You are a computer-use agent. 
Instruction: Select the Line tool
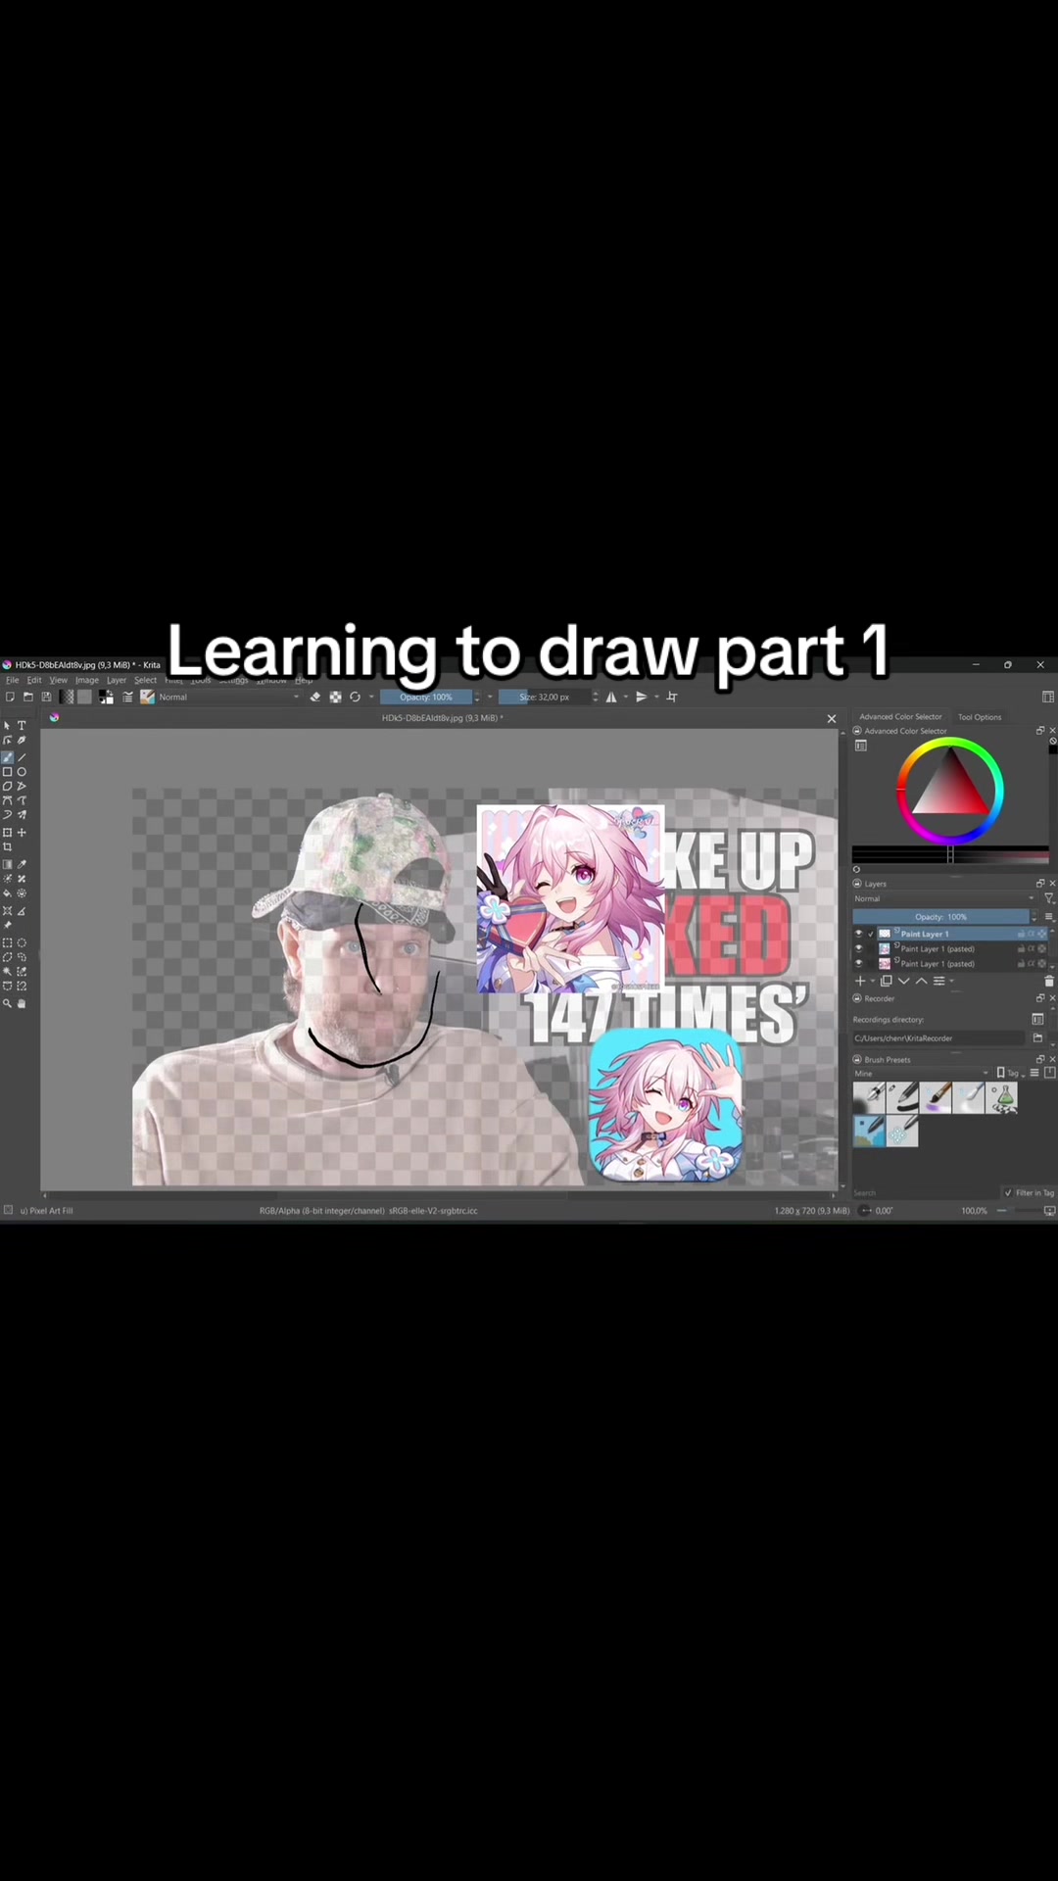[x=22, y=757]
